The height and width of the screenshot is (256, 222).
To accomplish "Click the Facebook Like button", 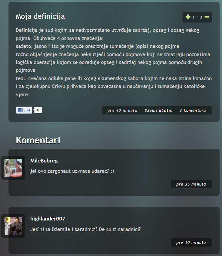I will click(x=24, y=110).
